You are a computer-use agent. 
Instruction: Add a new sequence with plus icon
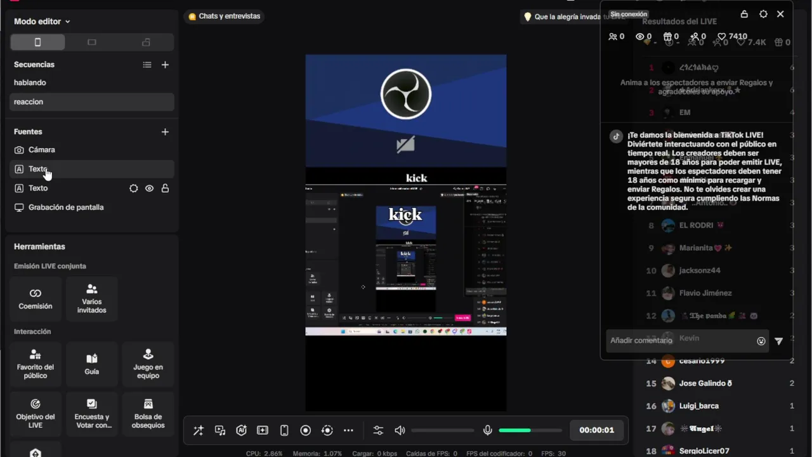pyautogui.click(x=165, y=65)
